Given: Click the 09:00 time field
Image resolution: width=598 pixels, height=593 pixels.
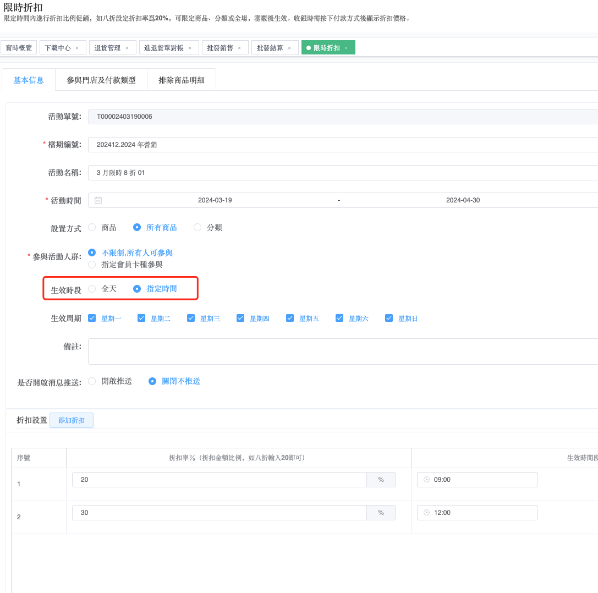Looking at the screenshot, I should click(478, 480).
